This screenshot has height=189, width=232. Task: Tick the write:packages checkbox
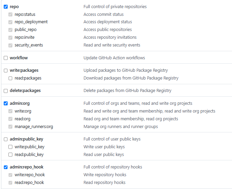coord(6,70)
